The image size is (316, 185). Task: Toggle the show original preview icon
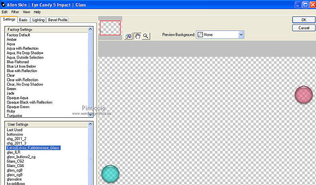128,36
